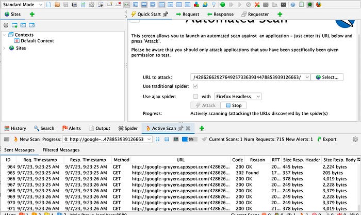Screen dimensions: 361x215
Task: Open the Standard Mode dropdown
Action: [x=22, y=4]
